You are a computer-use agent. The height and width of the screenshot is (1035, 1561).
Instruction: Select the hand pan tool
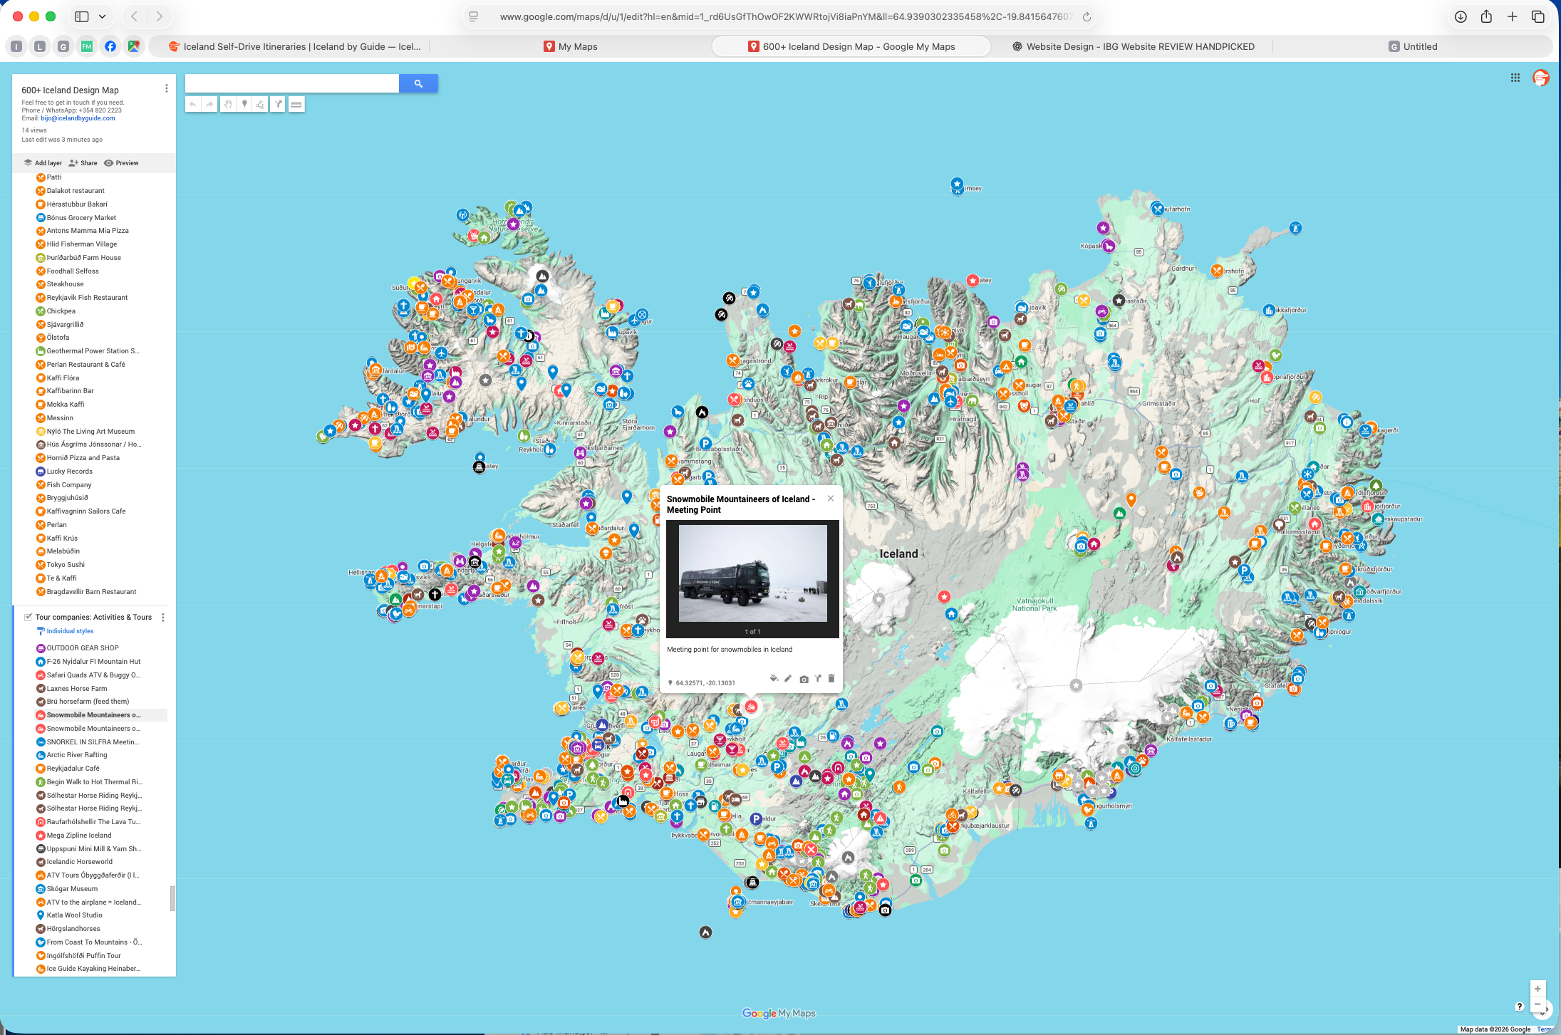[227, 104]
